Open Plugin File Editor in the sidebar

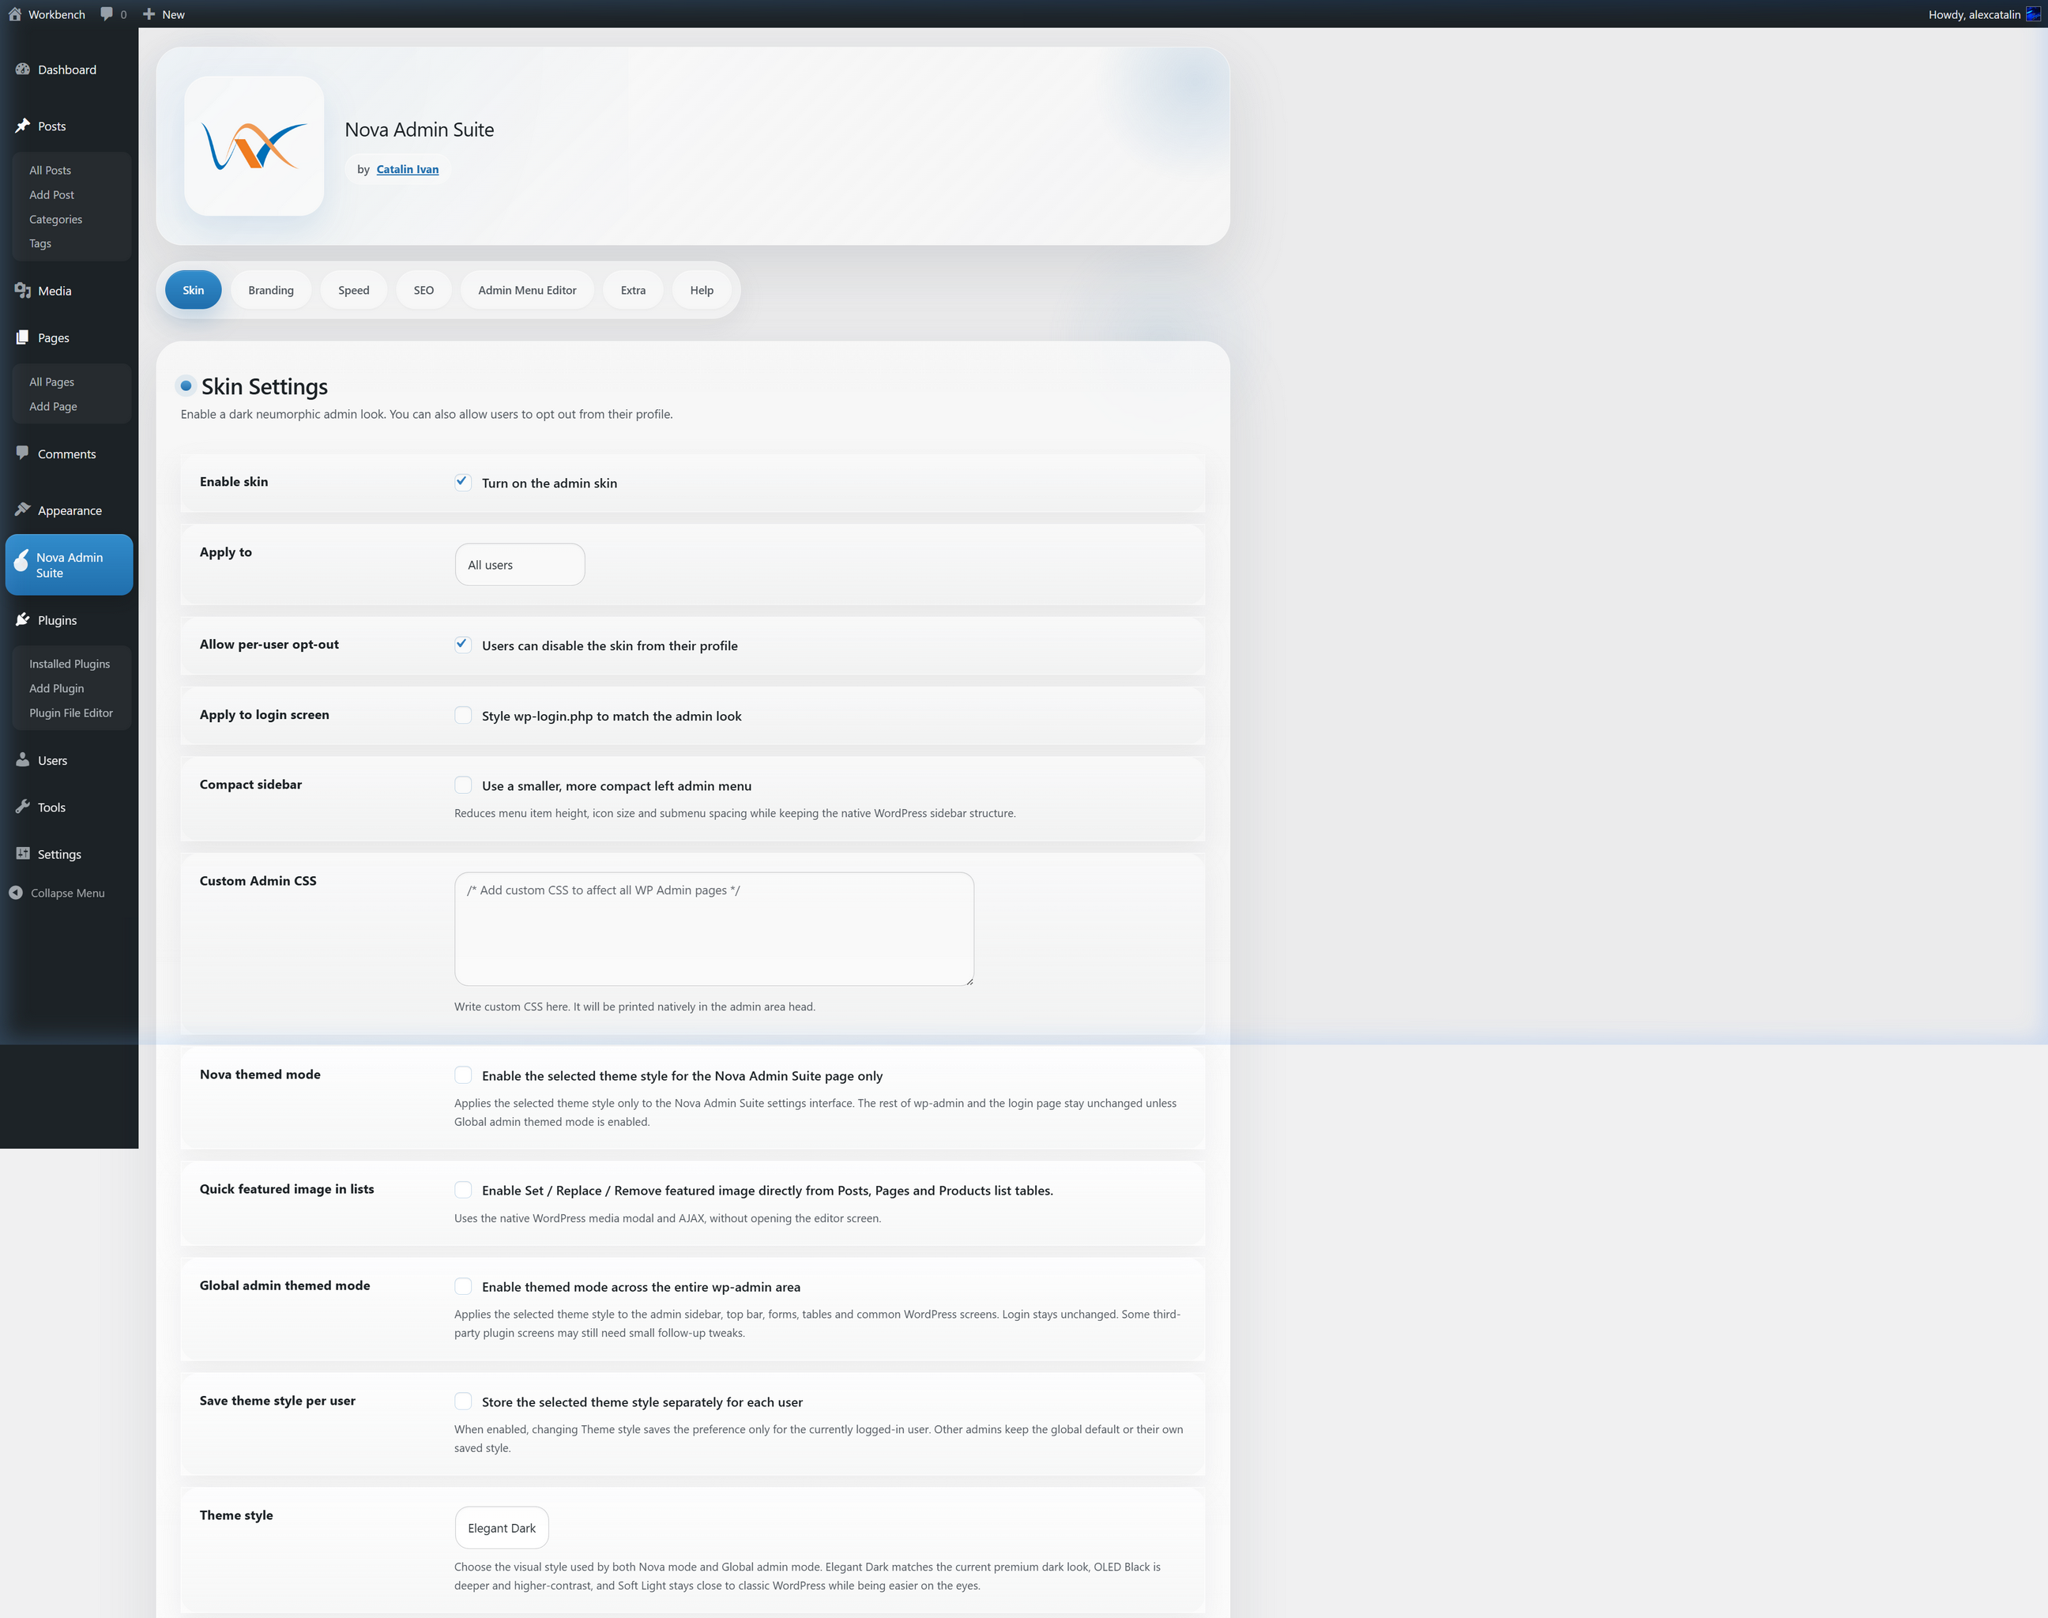coord(70,713)
